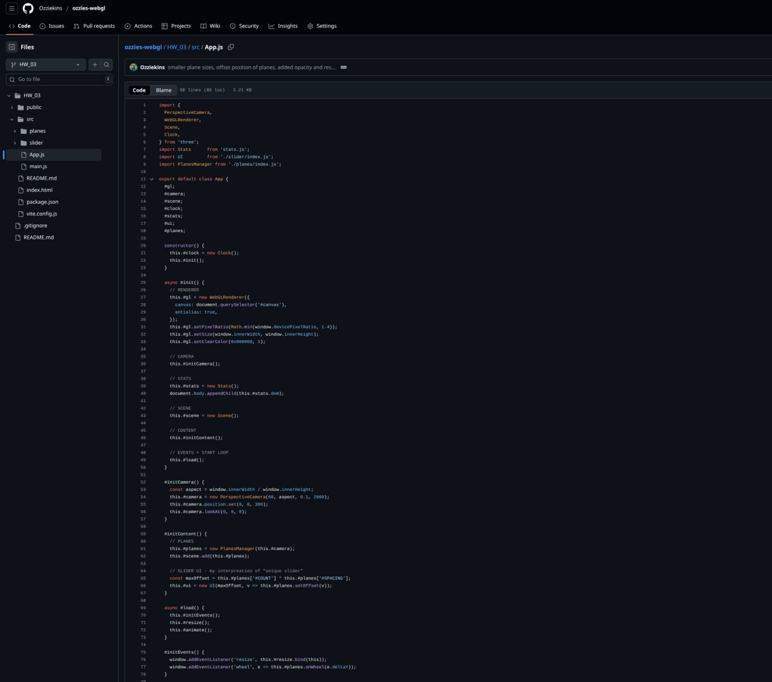Copy the file path next to App.js
772x682 pixels.
coord(231,47)
